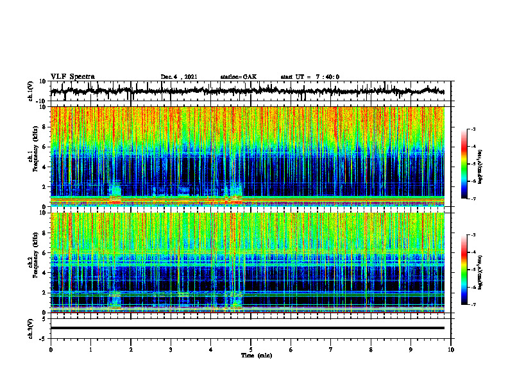Click the "VLF Spectra" title text
This screenshot has width=508, height=392.
click(72, 77)
